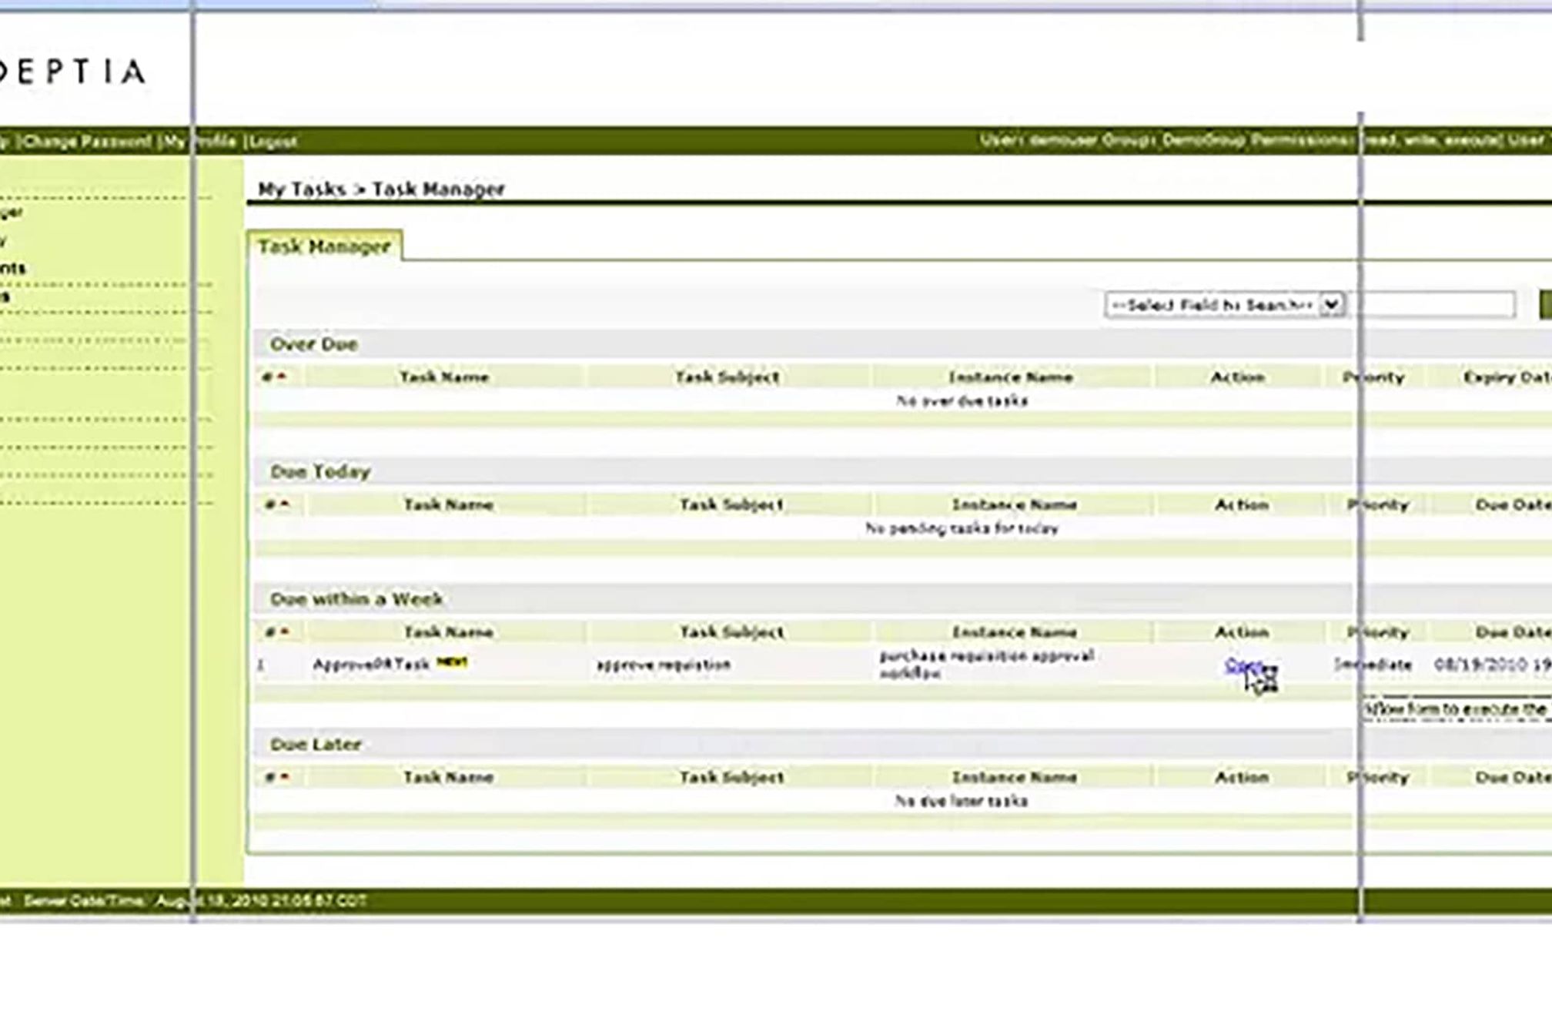Click the Logout link
Screen dimensions: 1552x1035
coord(273,142)
